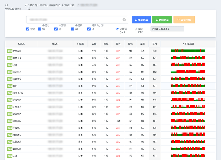Click the 单次测试 button
The image size is (221, 160).
click(x=141, y=20)
